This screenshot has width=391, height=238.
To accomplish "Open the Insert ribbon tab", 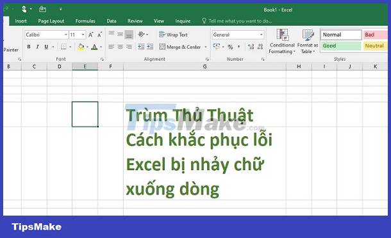I will pos(21,21).
